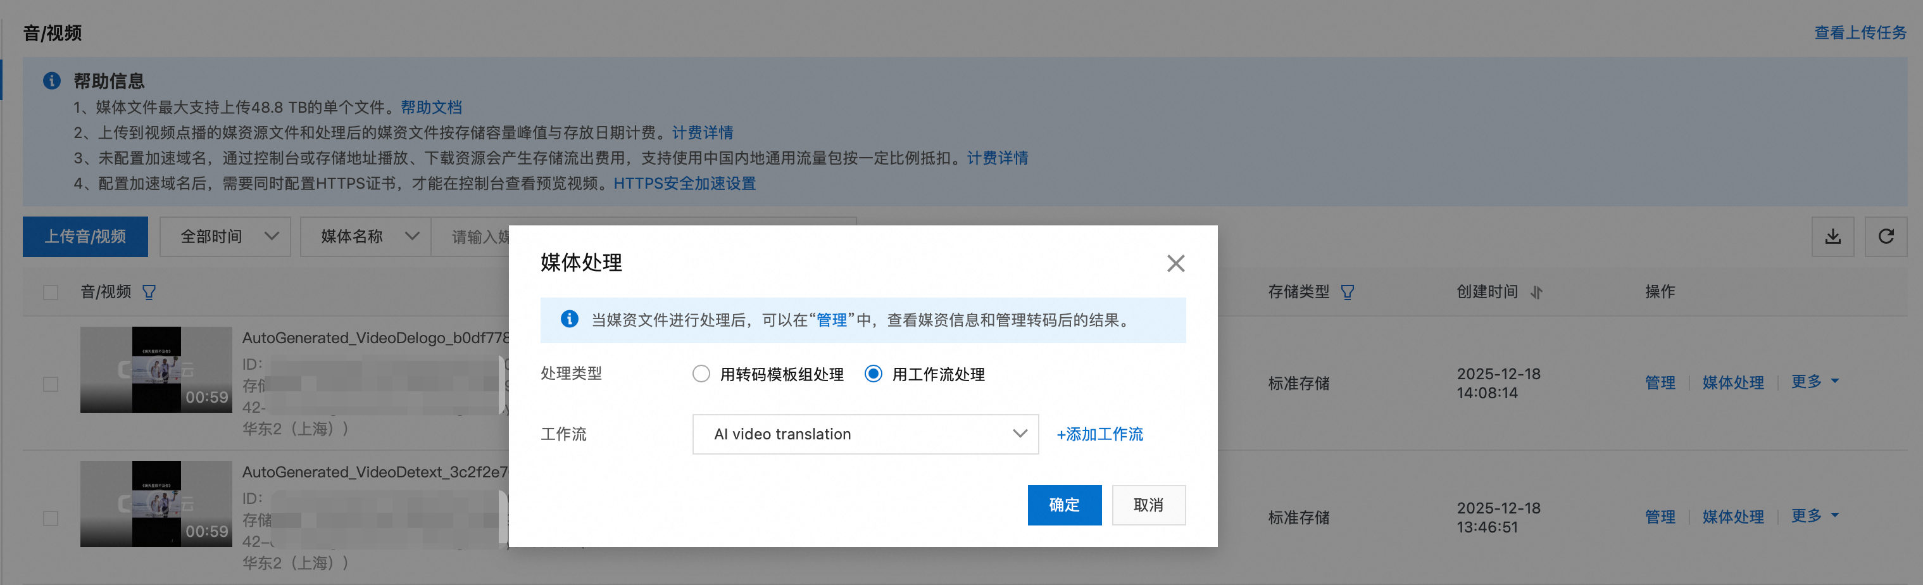This screenshot has width=1923, height=585.
Task: Open the 帮助文档 link
Action: tap(432, 108)
